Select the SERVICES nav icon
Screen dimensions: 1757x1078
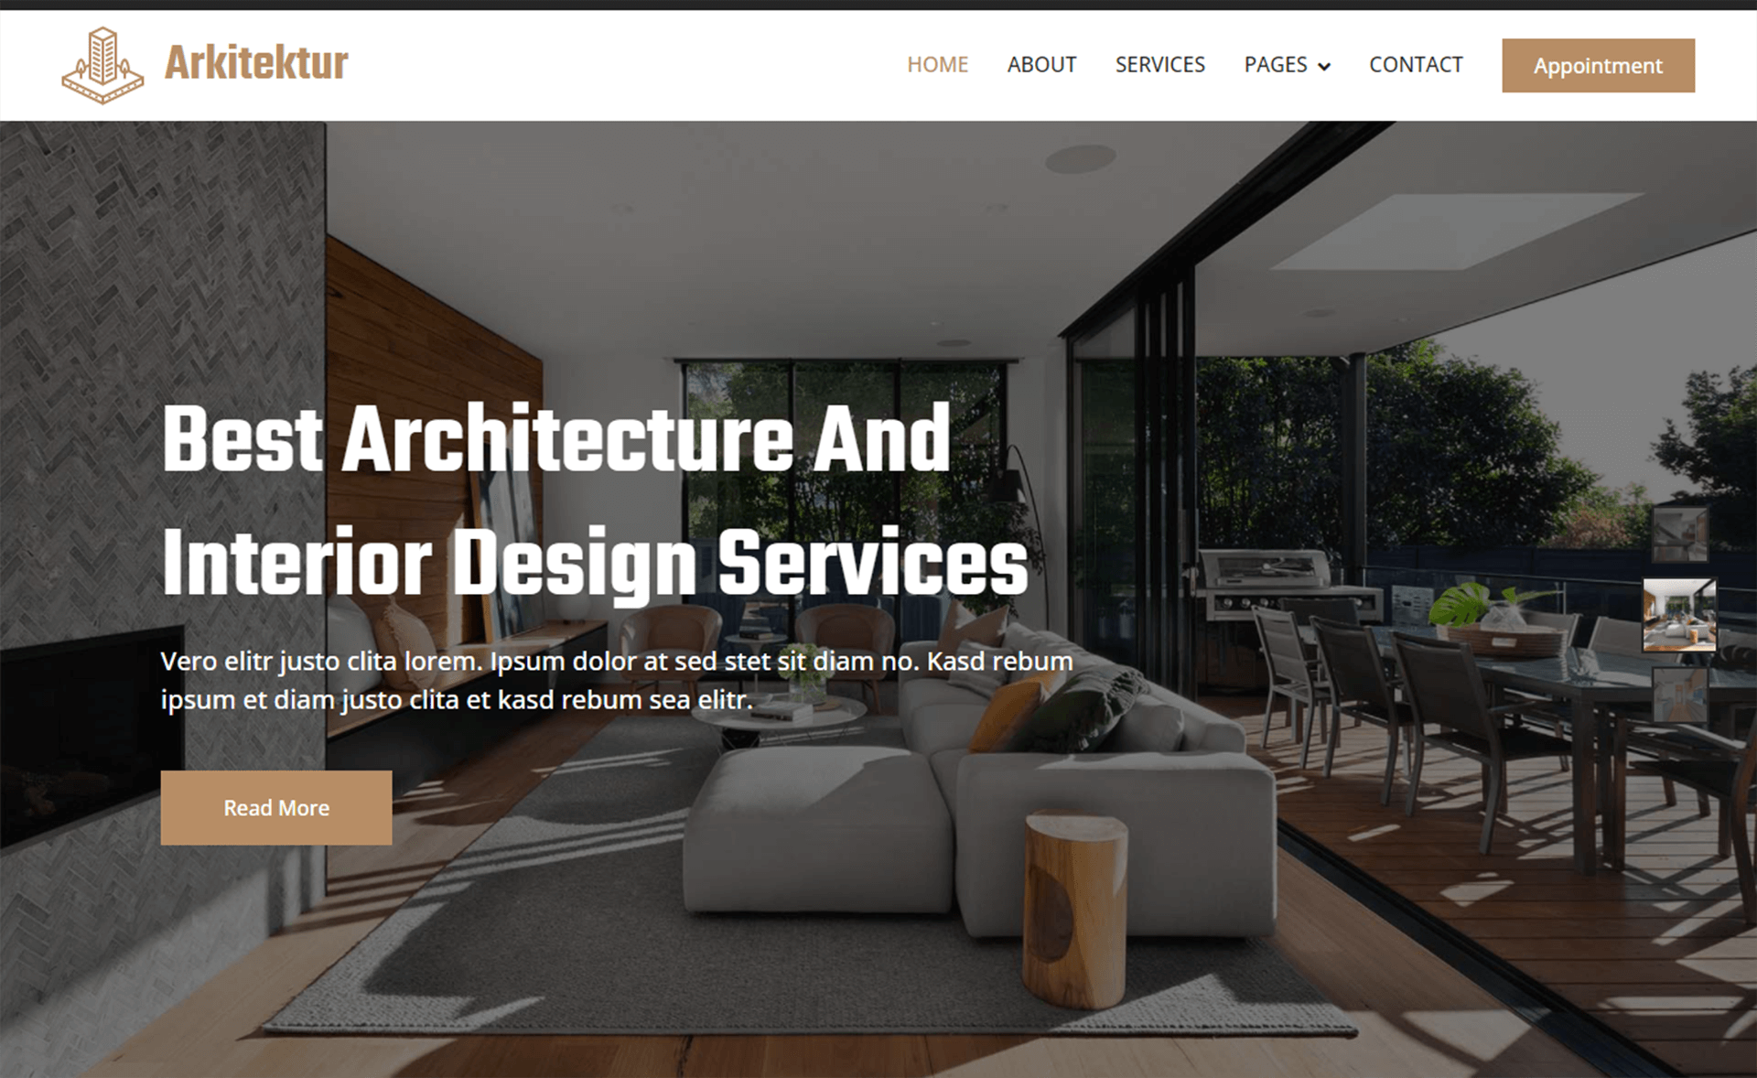1159,65
